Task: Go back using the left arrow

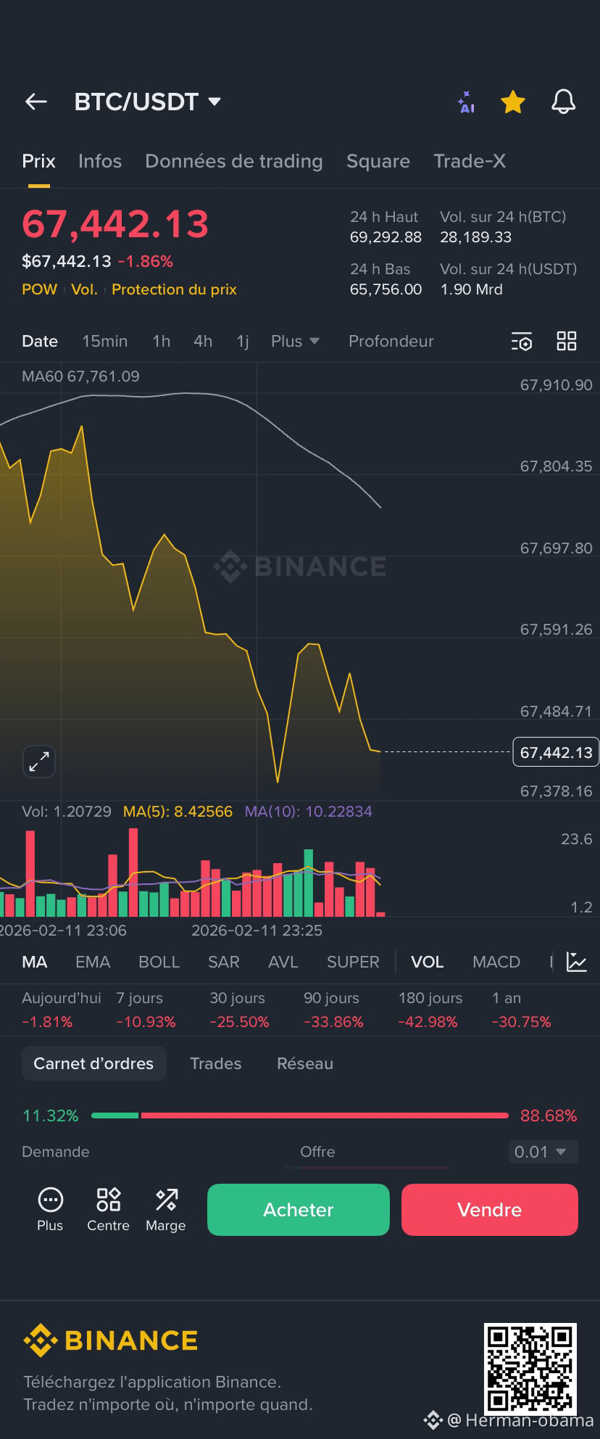Action: click(x=36, y=102)
